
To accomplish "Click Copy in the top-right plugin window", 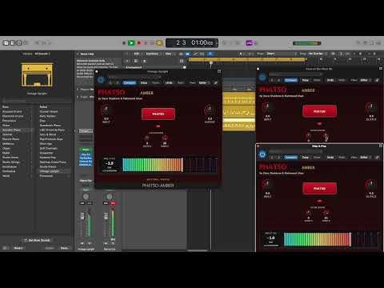I will 306,80.
